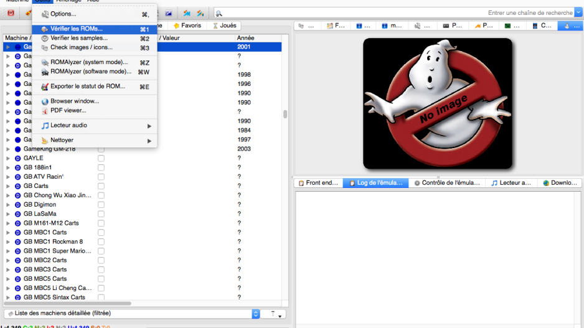Click the globe icon beside Browser window...
This screenshot has height=328, width=584.
tap(45, 101)
